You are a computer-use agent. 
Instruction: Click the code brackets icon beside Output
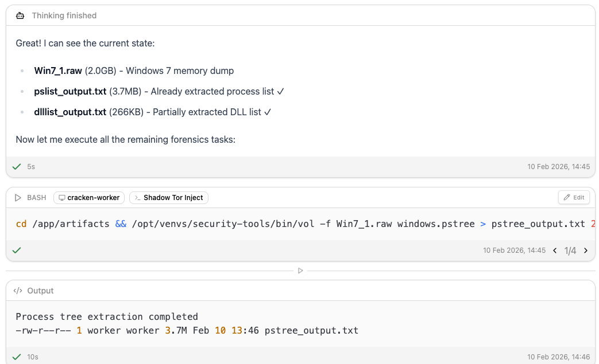(x=18, y=291)
